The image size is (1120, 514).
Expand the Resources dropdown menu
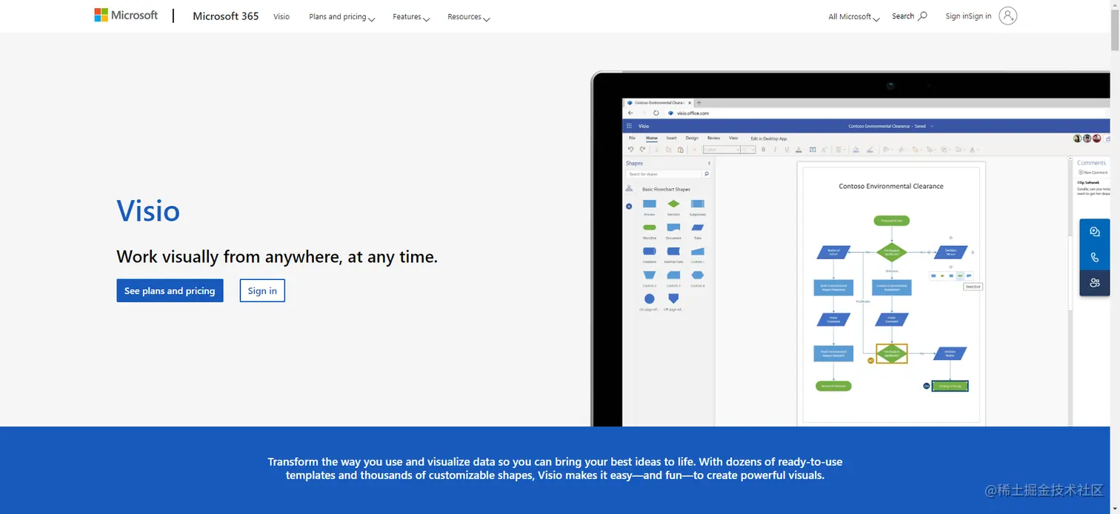[x=469, y=16]
